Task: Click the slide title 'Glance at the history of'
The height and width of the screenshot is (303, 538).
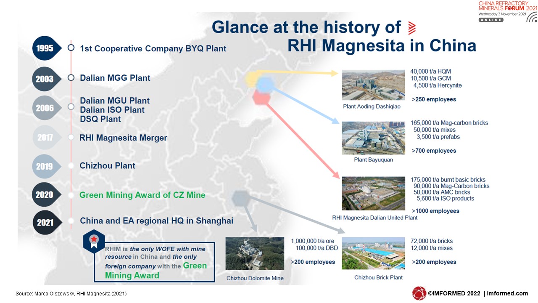Action: pyautogui.click(x=306, y=27)
